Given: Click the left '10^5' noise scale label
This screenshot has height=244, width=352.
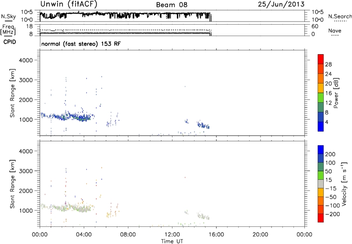Looking at the screenshot, I should 27,12.
